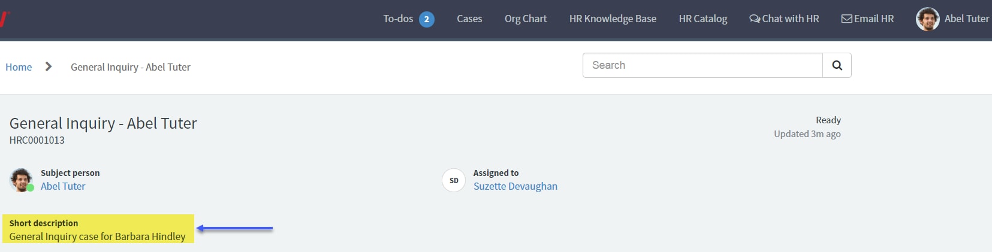Click the Subject person avatar photo
The height and width of the screenshot is (252, 992).
click(22, 180)
